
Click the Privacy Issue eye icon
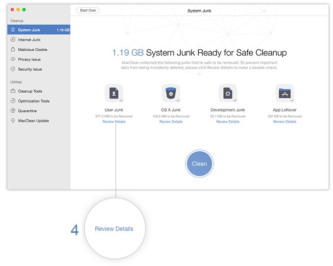pos(13,60)
